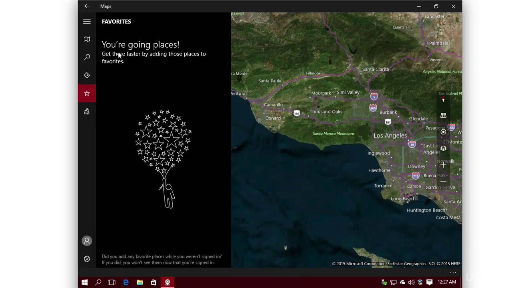Click the Glendale map label
The height and width of the screenshot is (288, 513).
click(x=418, y=119)
